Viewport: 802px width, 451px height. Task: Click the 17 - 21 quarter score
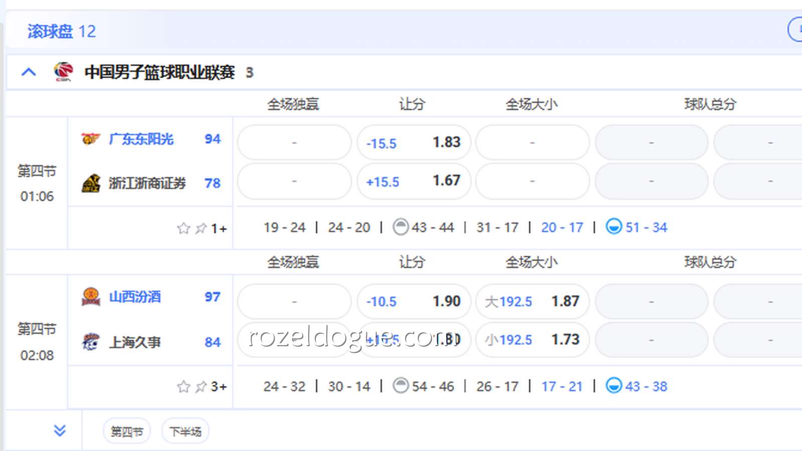[x=562, y=386]
